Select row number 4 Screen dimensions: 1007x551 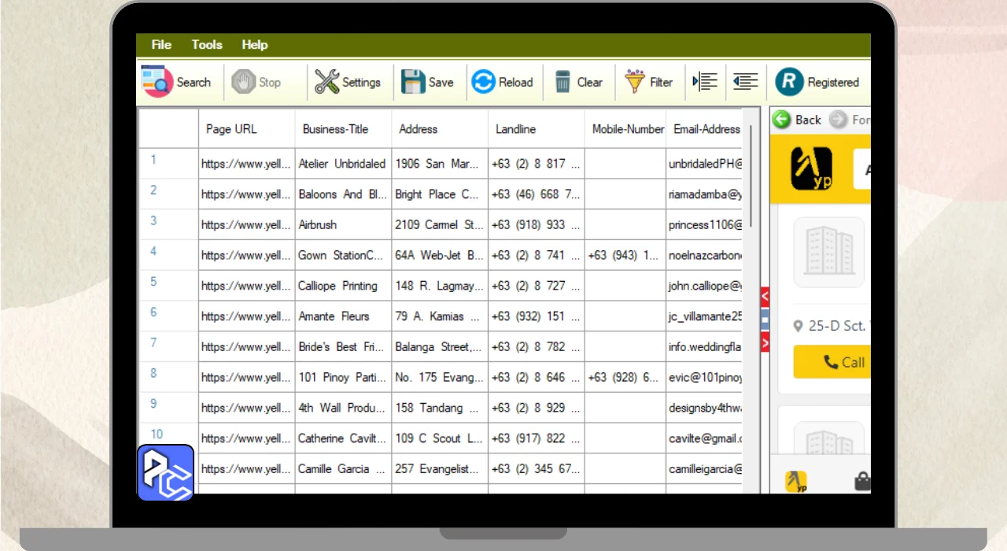(168, 255)
